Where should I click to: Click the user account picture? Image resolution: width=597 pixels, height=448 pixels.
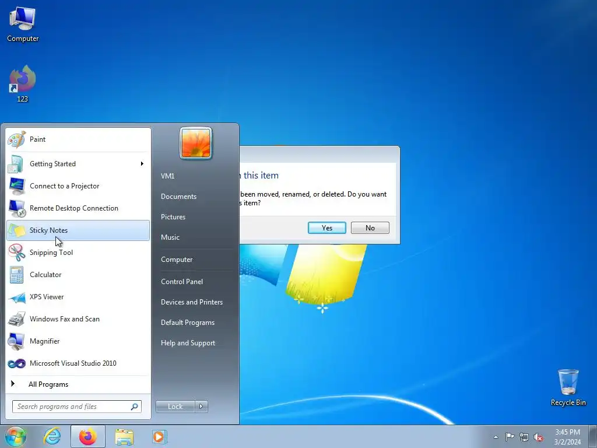(196, 143)
